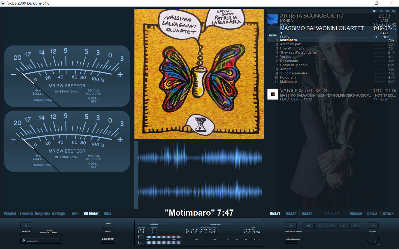The image size is (399, 249).
Task: Click the first playlist layout icon
Action: [375, 11]
